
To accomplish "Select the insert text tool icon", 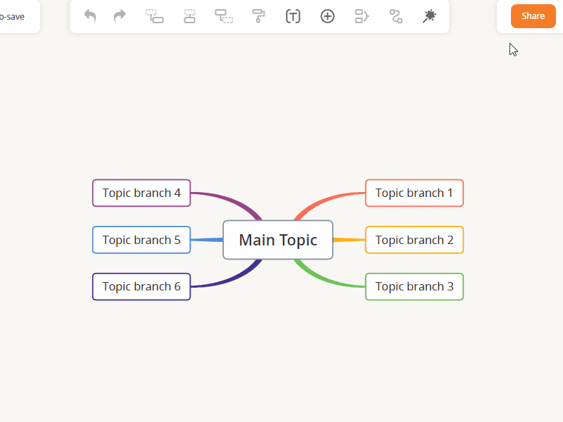I will [x=293, y=15].
